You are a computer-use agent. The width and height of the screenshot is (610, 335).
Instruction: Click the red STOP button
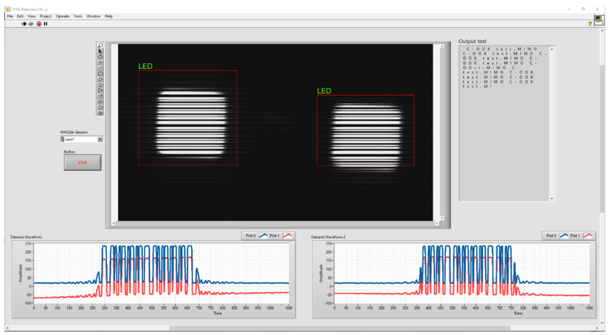coord(82,162)
